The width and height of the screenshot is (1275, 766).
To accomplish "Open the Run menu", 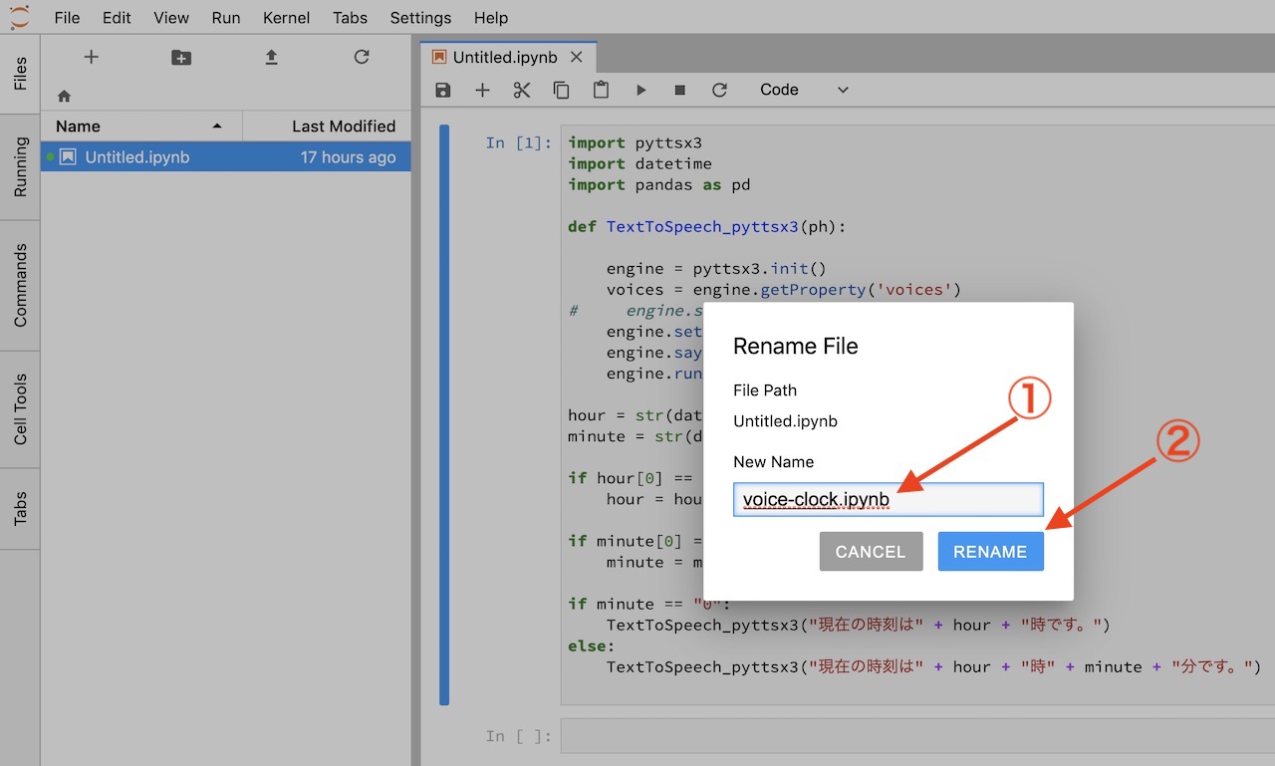I will 226,18.
